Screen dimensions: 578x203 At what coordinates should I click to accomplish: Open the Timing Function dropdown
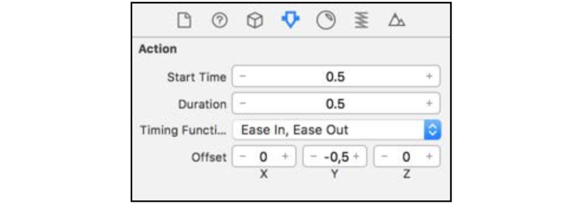coord(337,130)
